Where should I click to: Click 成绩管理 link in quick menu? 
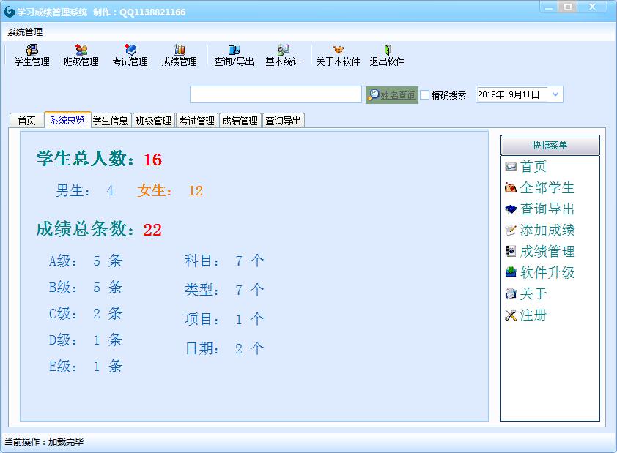[x=547, y=252]
